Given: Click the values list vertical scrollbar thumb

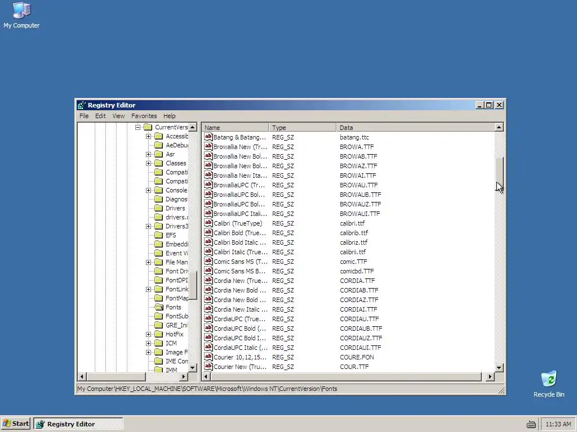Looking at the screenshot, I should (x=499, y=174).
